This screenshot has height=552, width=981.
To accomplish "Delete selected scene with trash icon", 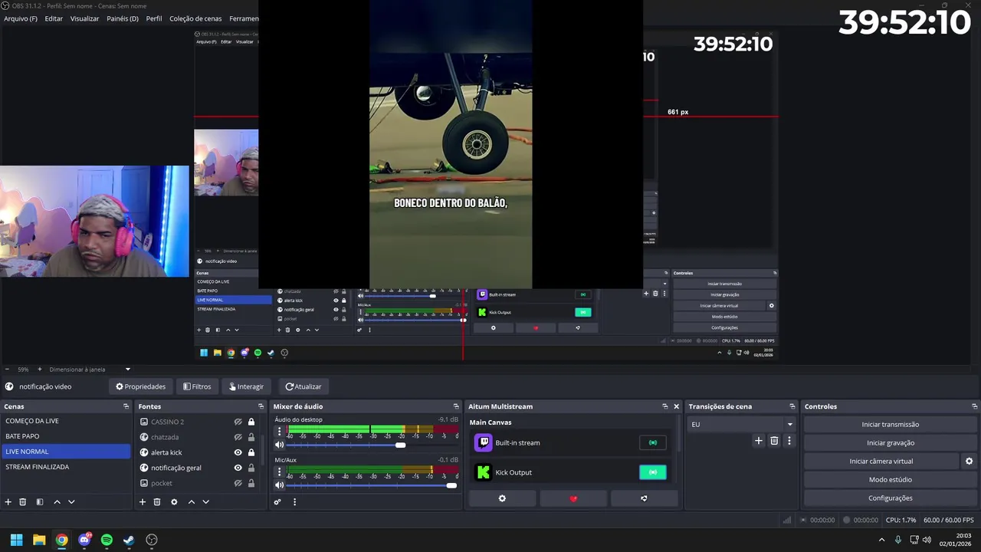I will [23, 502].
